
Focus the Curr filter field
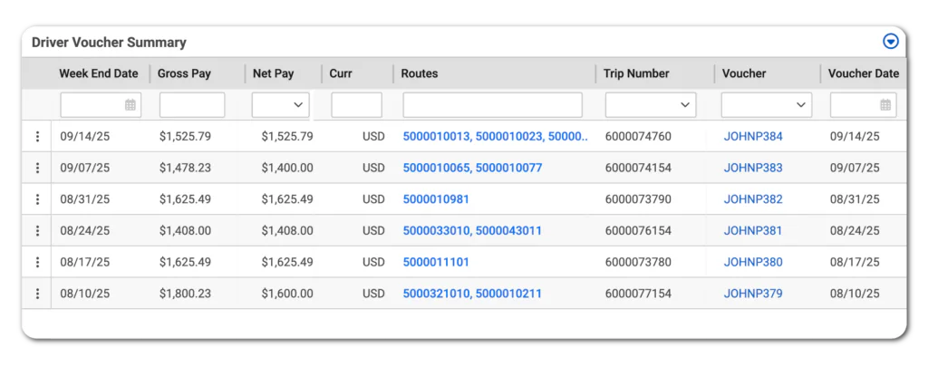pos(357,105)
